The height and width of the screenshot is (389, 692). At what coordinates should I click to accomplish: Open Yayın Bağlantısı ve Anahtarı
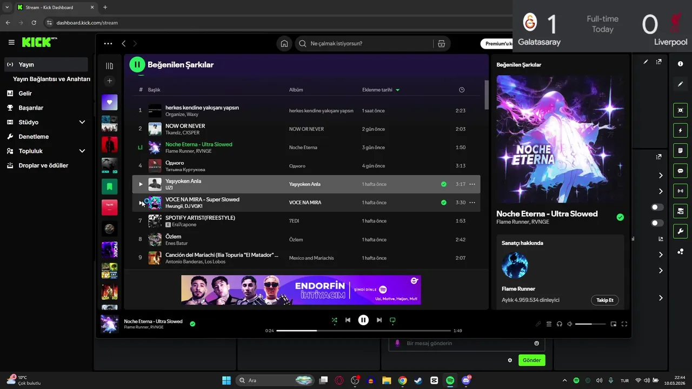(51, 79)
